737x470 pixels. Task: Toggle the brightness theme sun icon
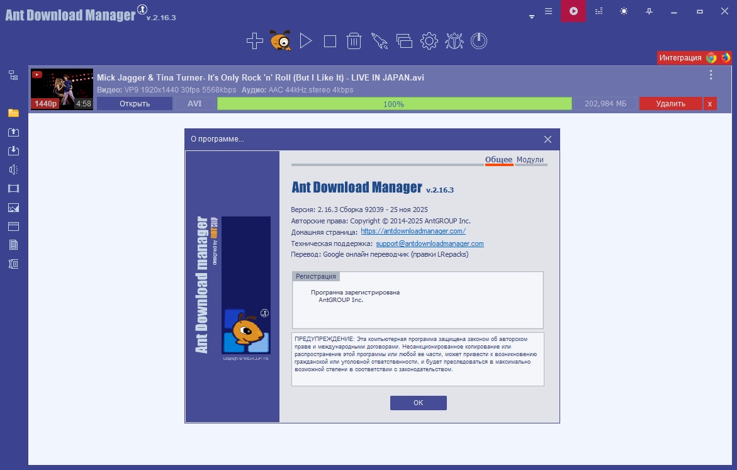[x=624, y=11]
